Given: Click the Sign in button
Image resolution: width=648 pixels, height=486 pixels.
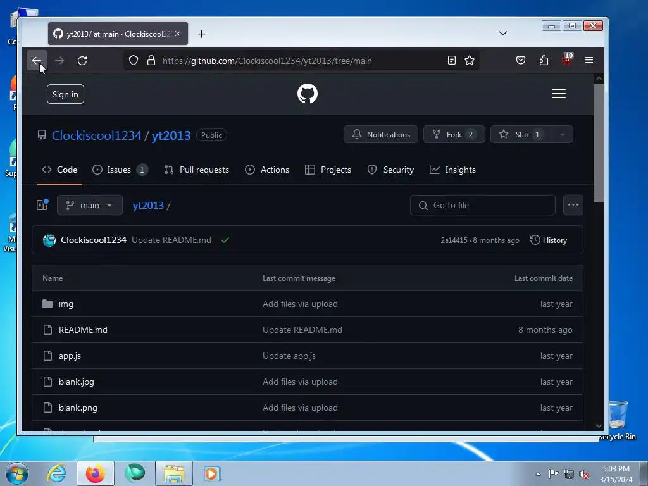Looking at the screenshot, I should coord(65,94).
